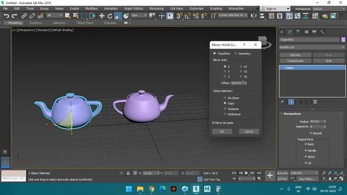Activate the Select and Rotate tool
This screenshot has width=347, height=195.
click(x=110, y=16)
